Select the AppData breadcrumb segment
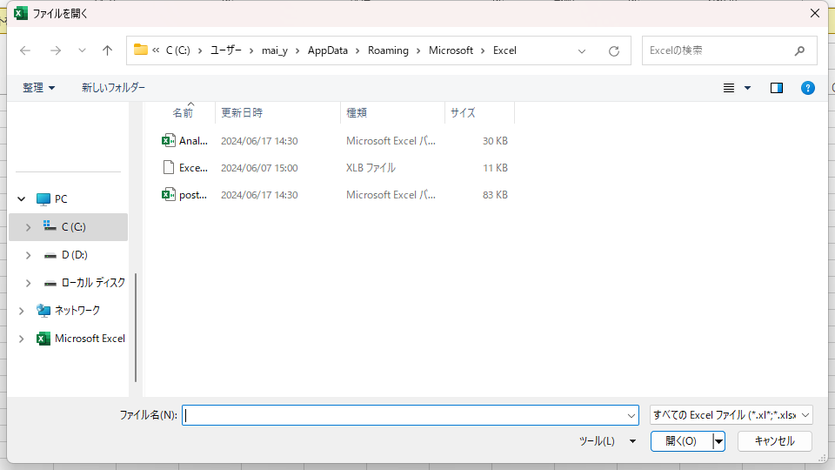This screenshot has height=470, width=835. (x=328, y=50)
